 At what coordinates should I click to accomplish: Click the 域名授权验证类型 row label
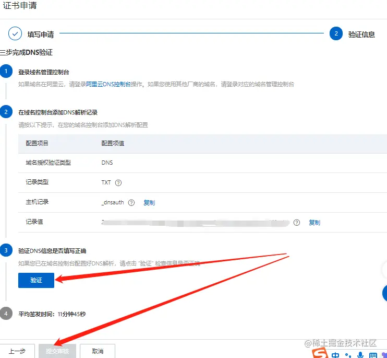click(x=49, y=163)
